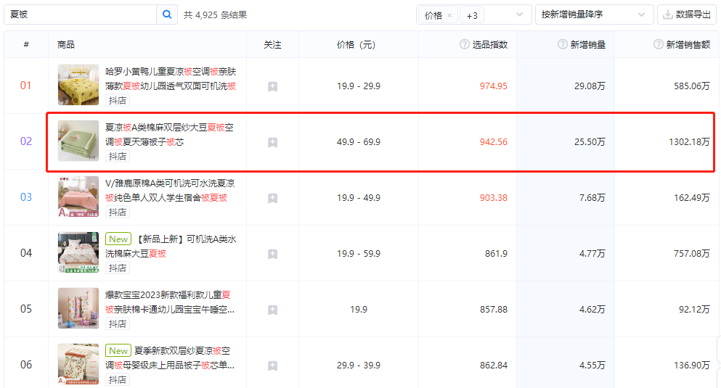Open the 按新增销量降序 sort dropdown
The width and height of the screenshot is (721, 388).
pos(594,15)
